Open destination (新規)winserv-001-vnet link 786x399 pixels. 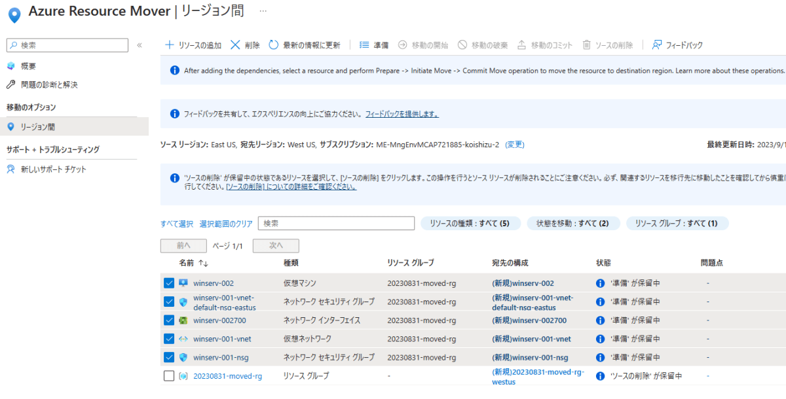pos(531,339)
